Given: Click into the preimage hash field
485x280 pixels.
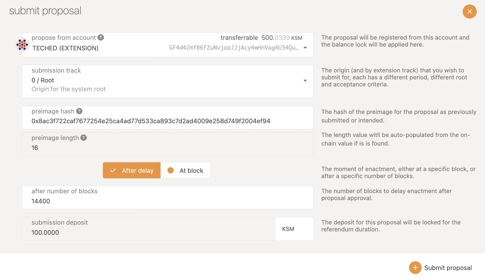Looking at the screenshot, I should tap(151, 121).
